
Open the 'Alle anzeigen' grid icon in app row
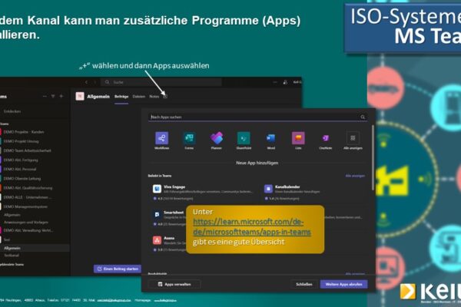pos(353,138)
